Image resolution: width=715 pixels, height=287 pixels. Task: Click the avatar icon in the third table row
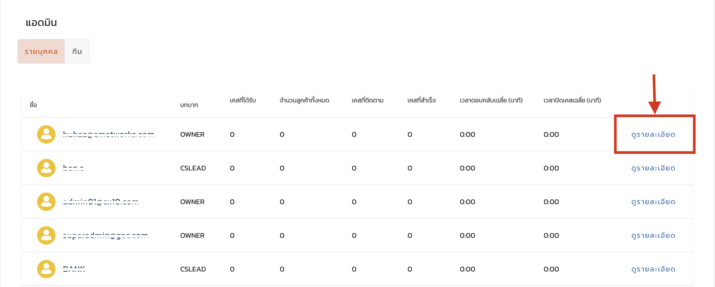[x=46, y=202]
